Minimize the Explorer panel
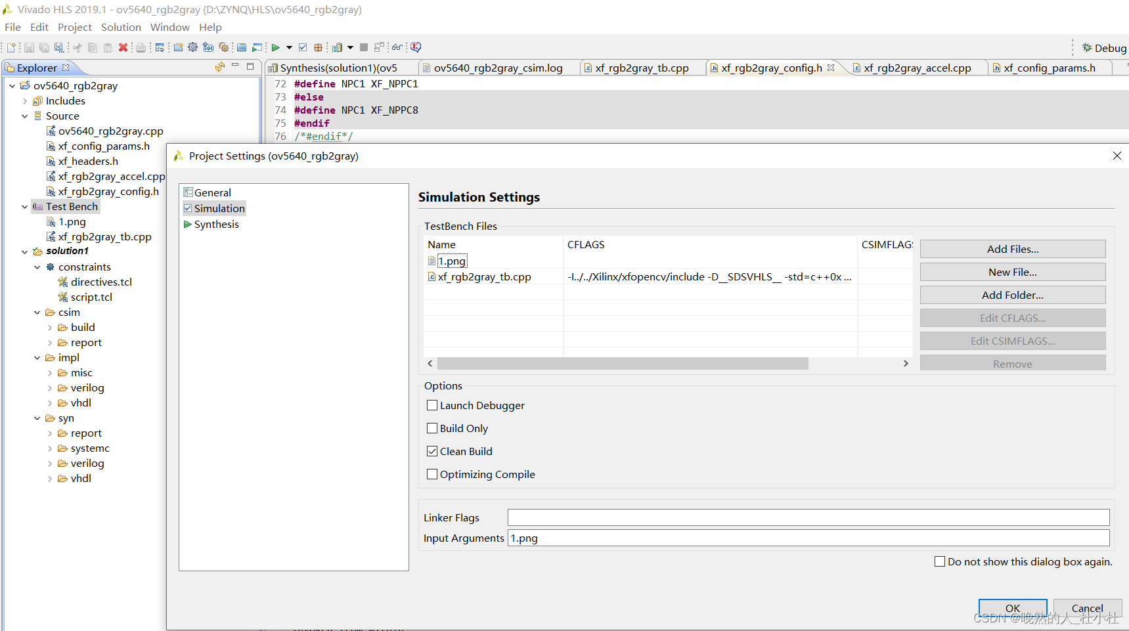The width and height of the screenshot is (1129, 631). point(235,66)
